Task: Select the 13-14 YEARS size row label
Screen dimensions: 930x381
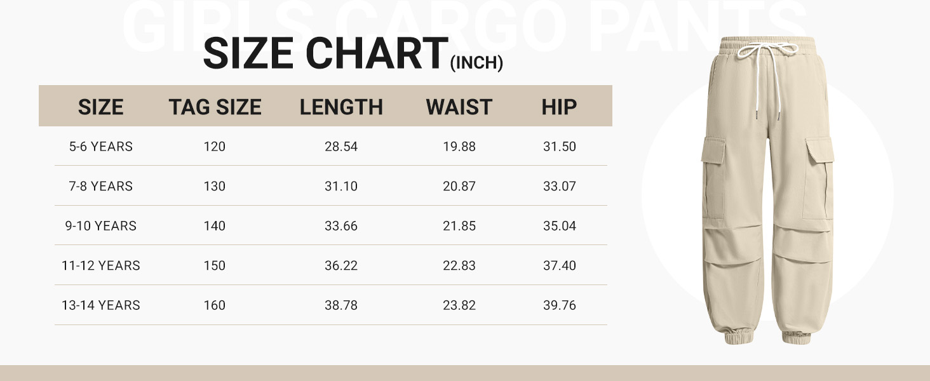Action: (x=100, y=305)
